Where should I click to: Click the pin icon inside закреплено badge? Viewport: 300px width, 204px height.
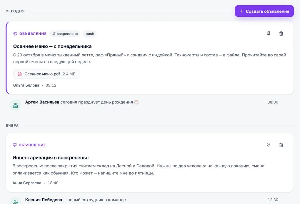click(x=54, y=34)
